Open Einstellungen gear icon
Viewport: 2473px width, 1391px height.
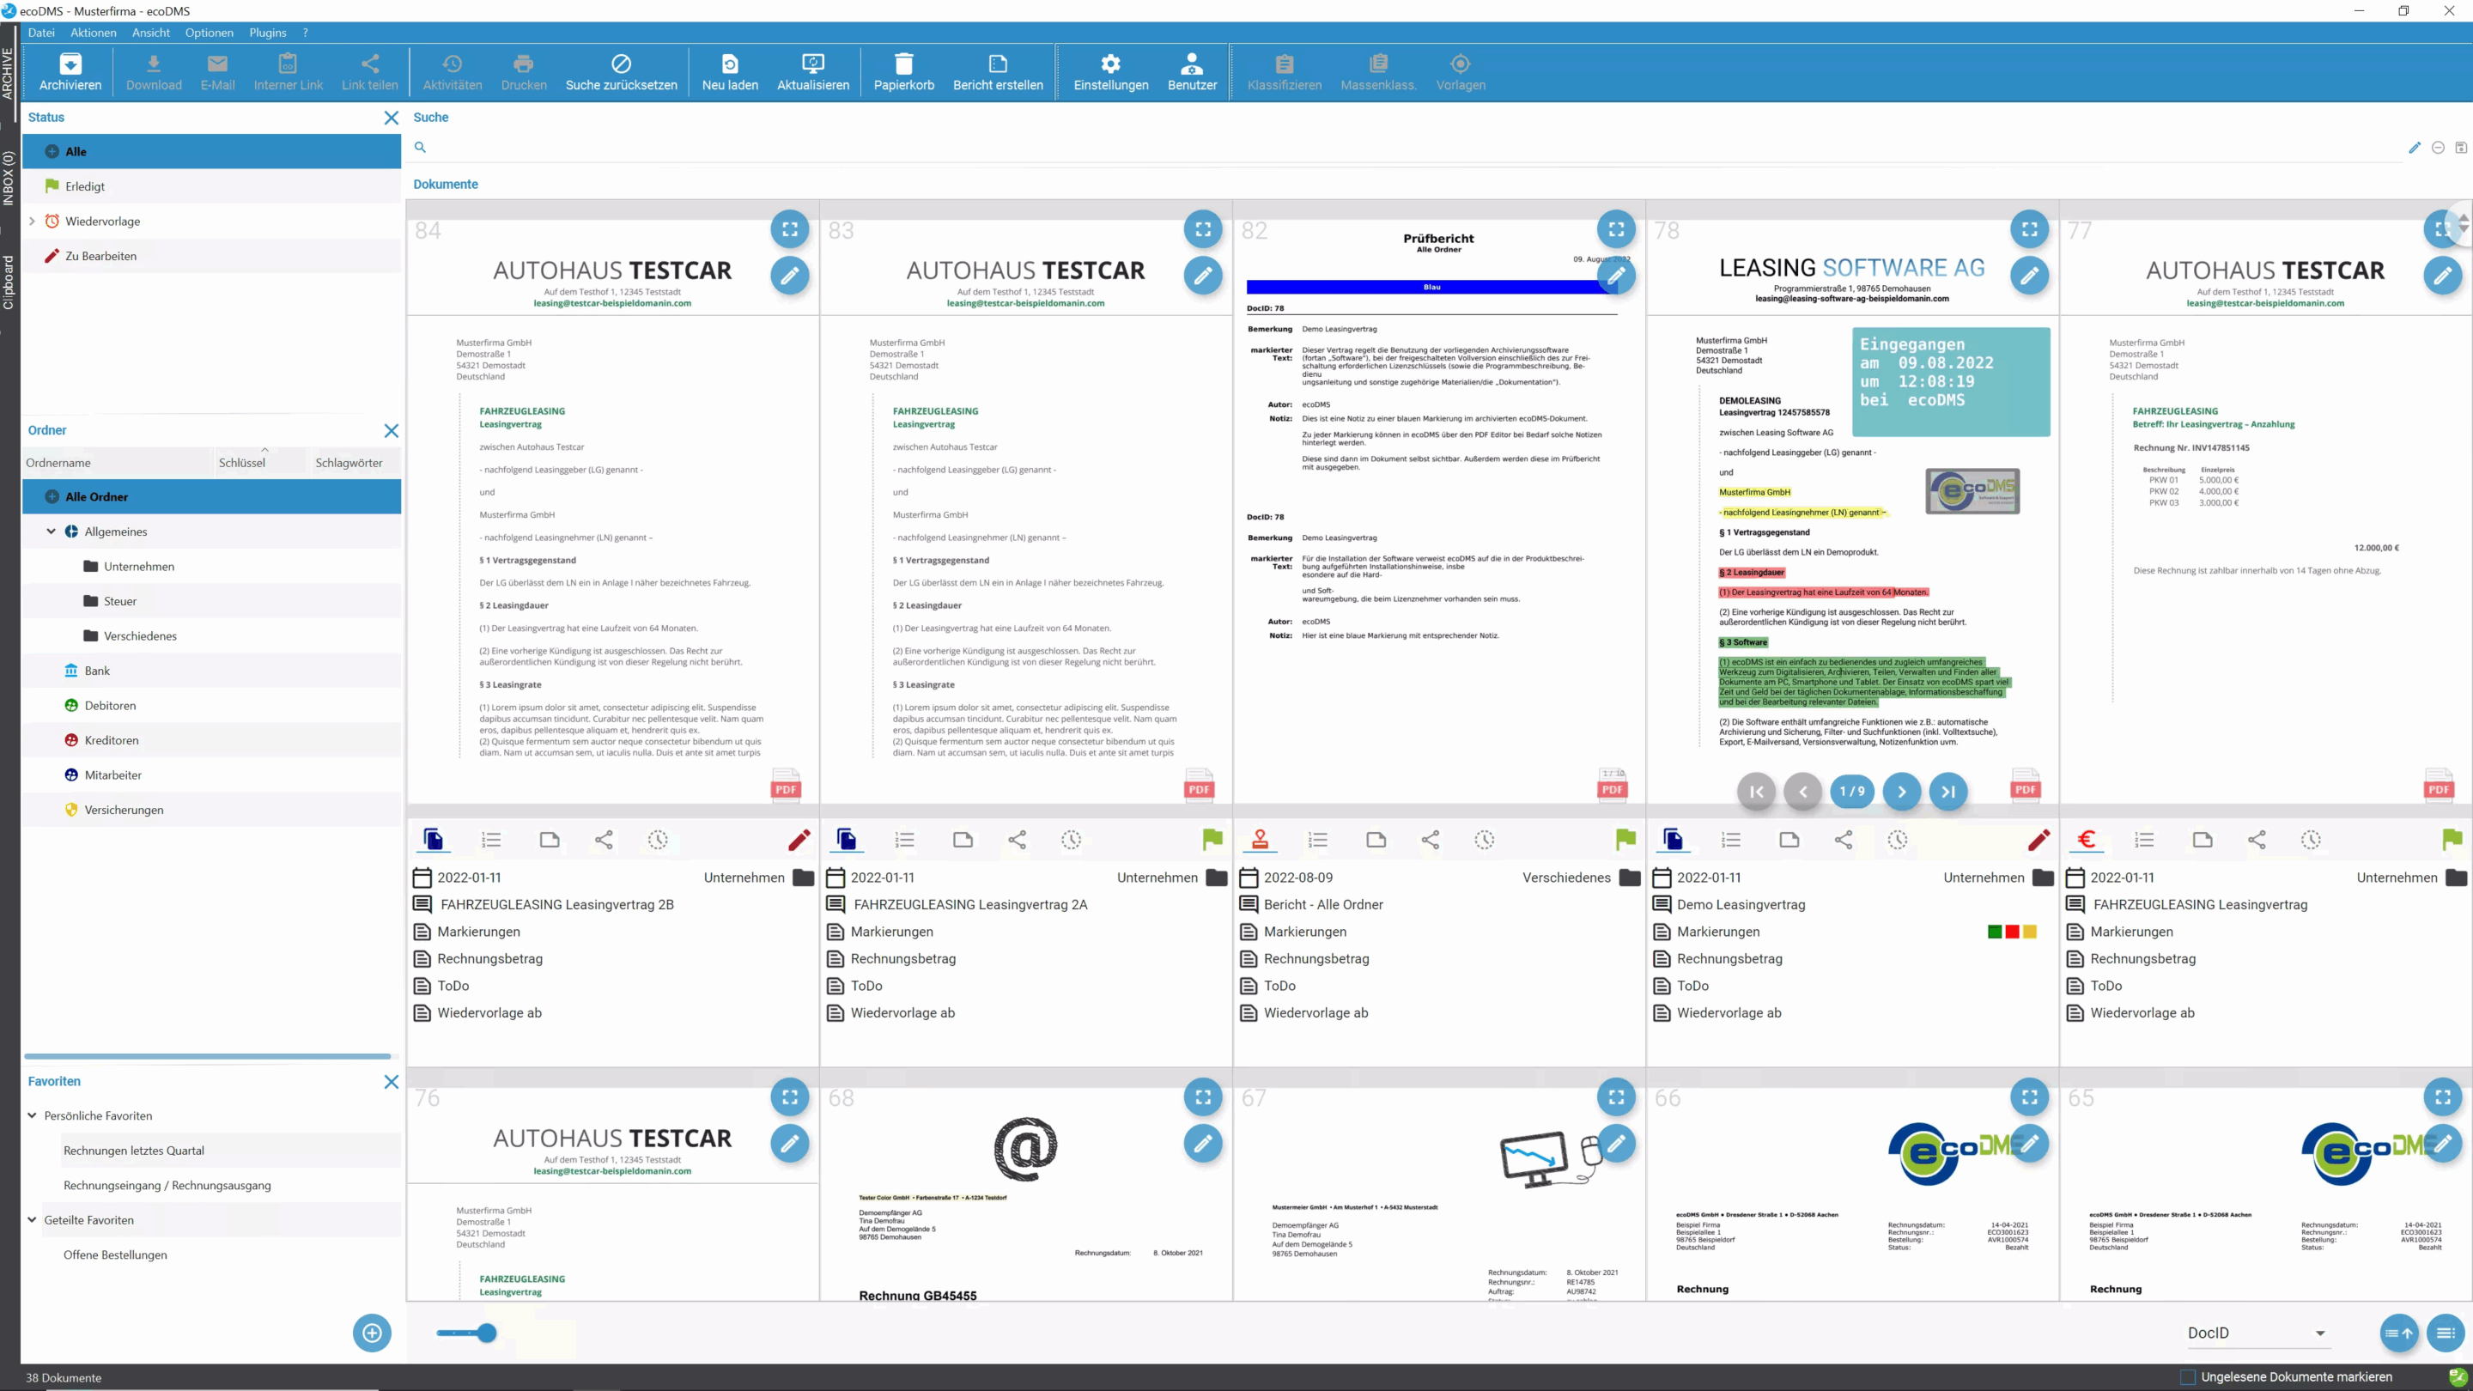1111,72
